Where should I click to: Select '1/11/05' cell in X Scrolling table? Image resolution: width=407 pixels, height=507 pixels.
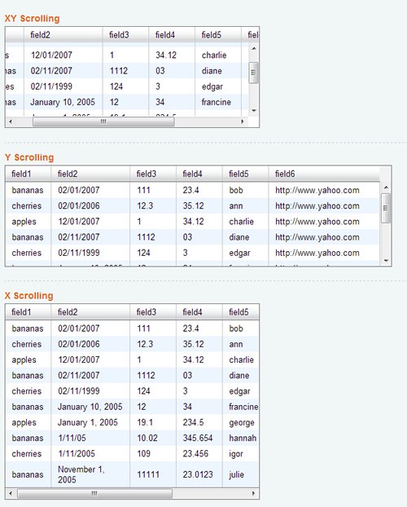[x=90, y=439]
